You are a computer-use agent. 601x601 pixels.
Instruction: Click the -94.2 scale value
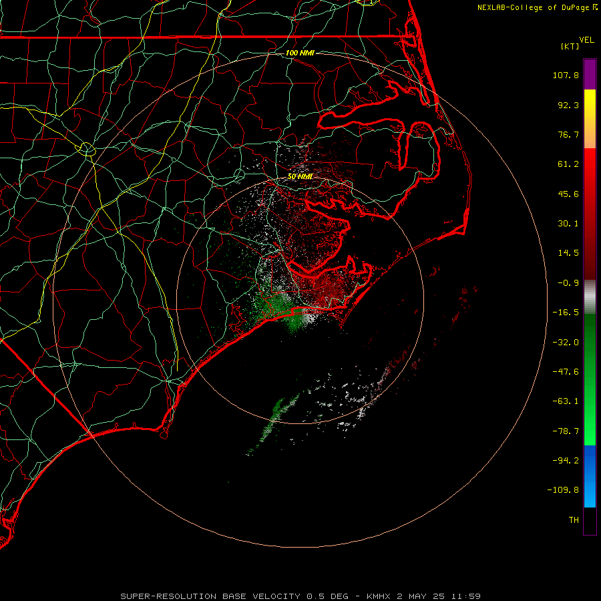[x=566, y=460]
